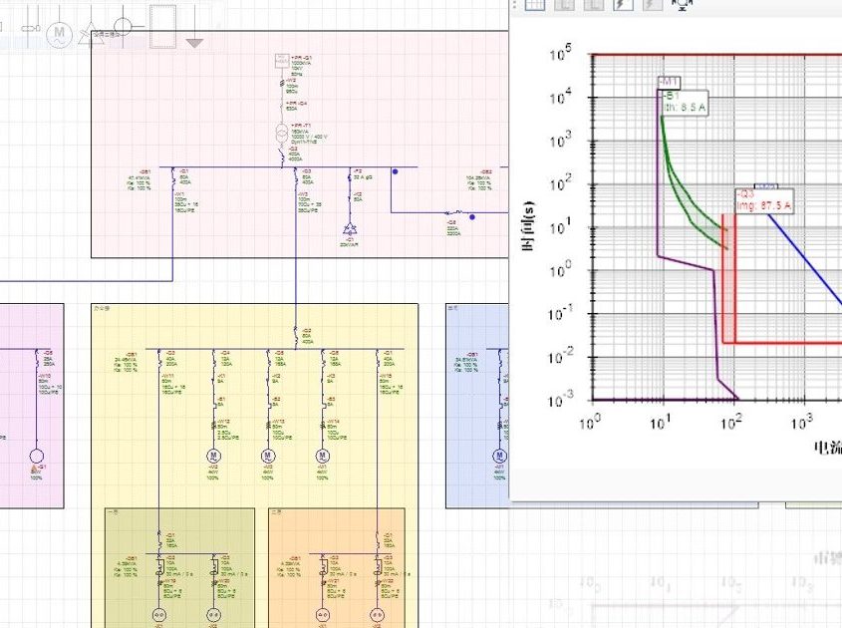The height and width of the screenshot is (628, 842).
Task: Click the third greyed table icon in chart toolbar
Action: tap(593, 4)
